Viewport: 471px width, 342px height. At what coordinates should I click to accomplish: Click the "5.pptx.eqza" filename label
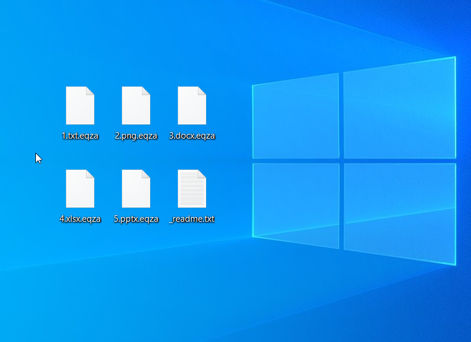[136, 219]
